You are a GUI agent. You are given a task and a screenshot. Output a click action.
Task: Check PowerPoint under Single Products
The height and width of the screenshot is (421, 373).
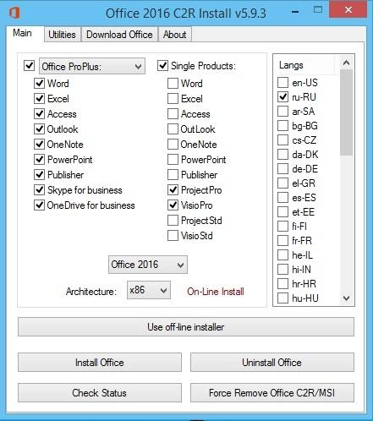pyautogui.click(x=173, y=159)
